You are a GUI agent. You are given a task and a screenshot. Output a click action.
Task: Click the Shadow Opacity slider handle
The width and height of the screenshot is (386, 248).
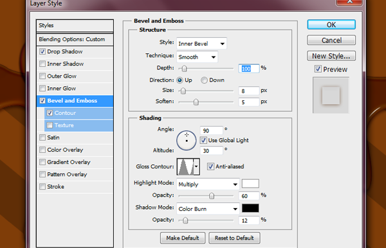185,220
